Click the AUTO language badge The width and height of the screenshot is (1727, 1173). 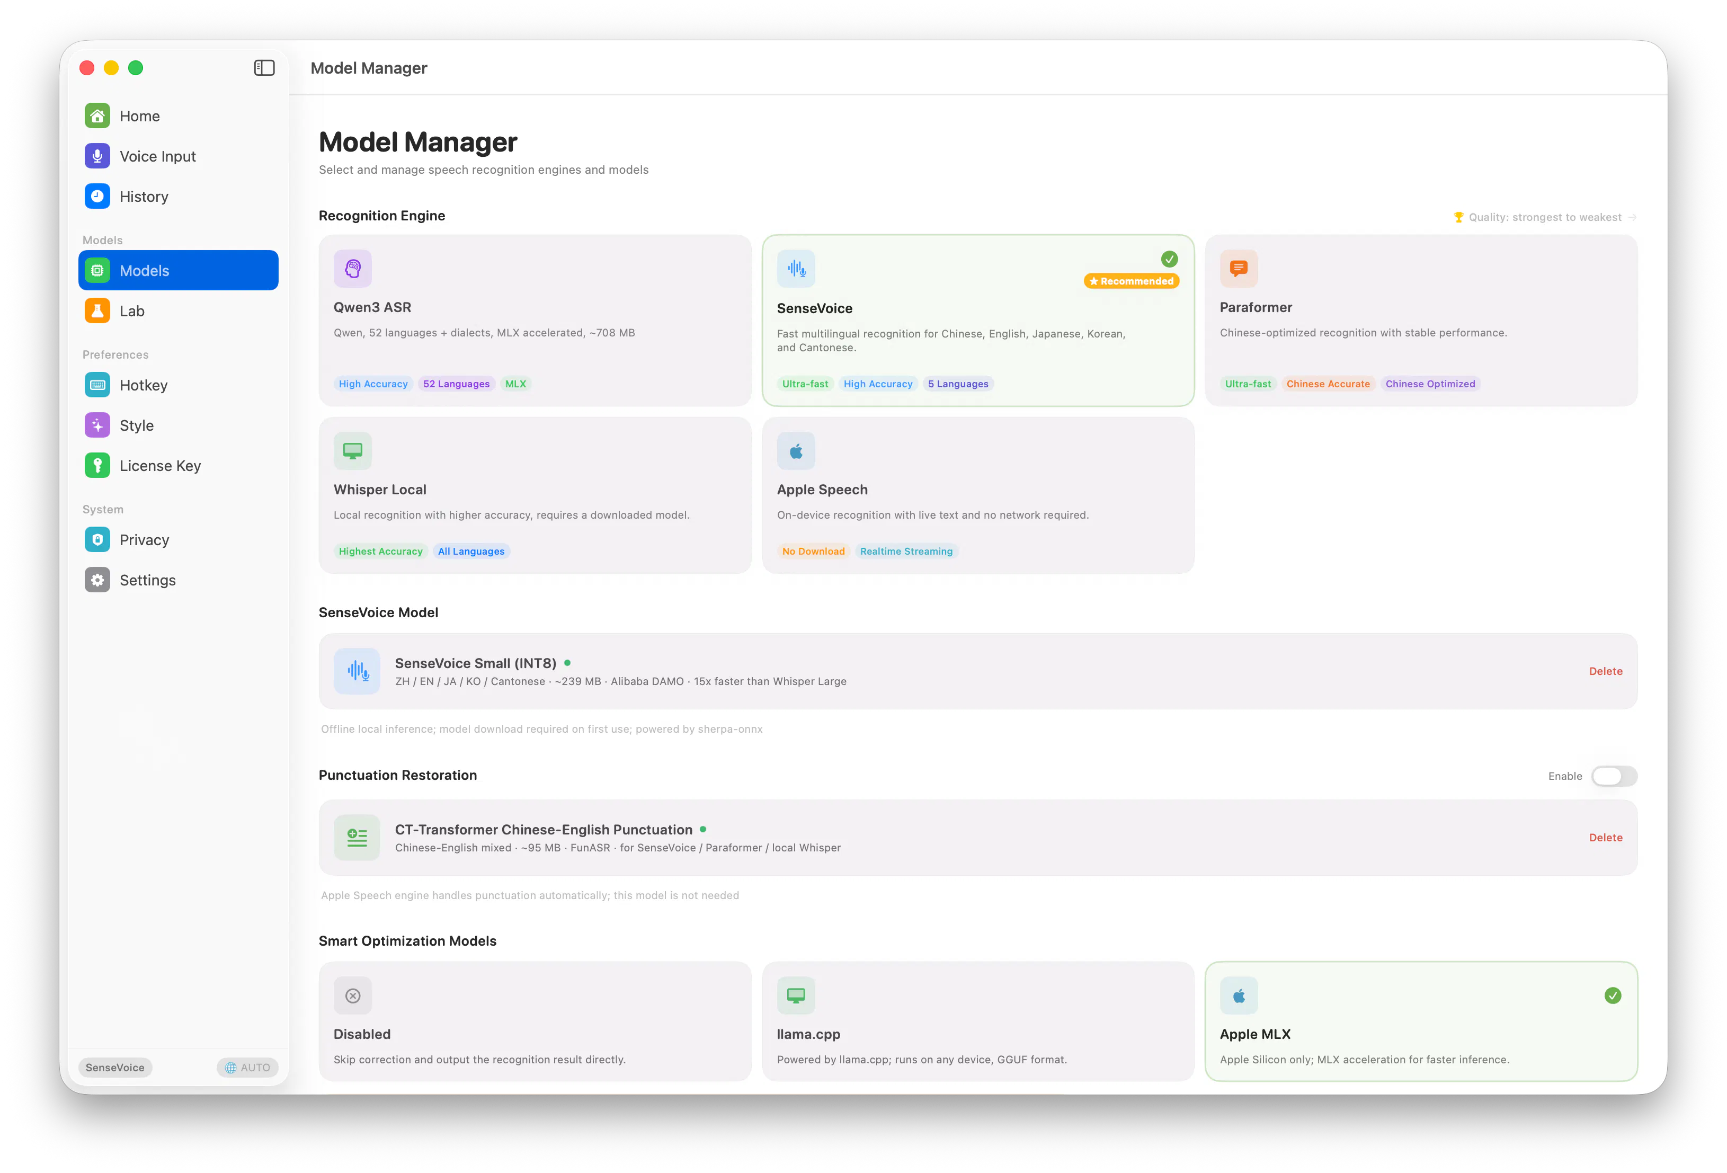point(247,1068)
